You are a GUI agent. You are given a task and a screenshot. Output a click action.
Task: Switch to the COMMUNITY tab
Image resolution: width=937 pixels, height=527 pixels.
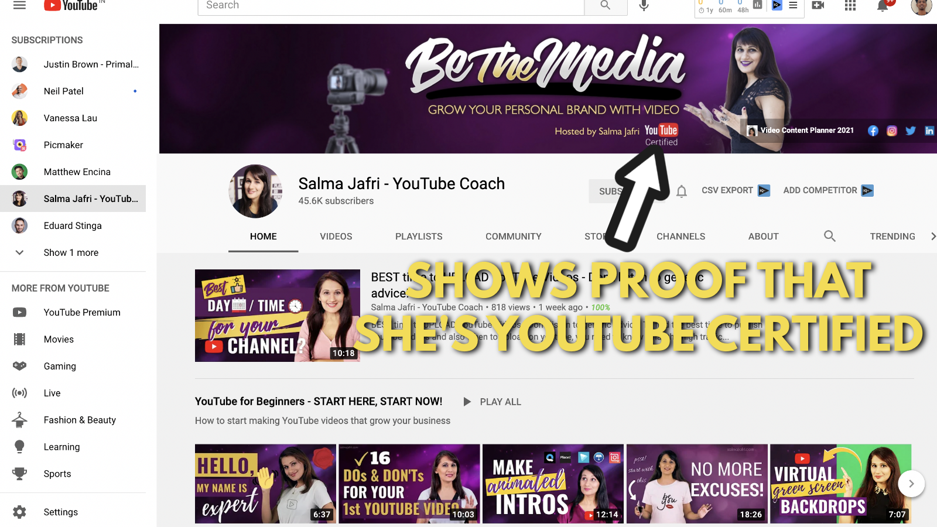click(514, 237)
